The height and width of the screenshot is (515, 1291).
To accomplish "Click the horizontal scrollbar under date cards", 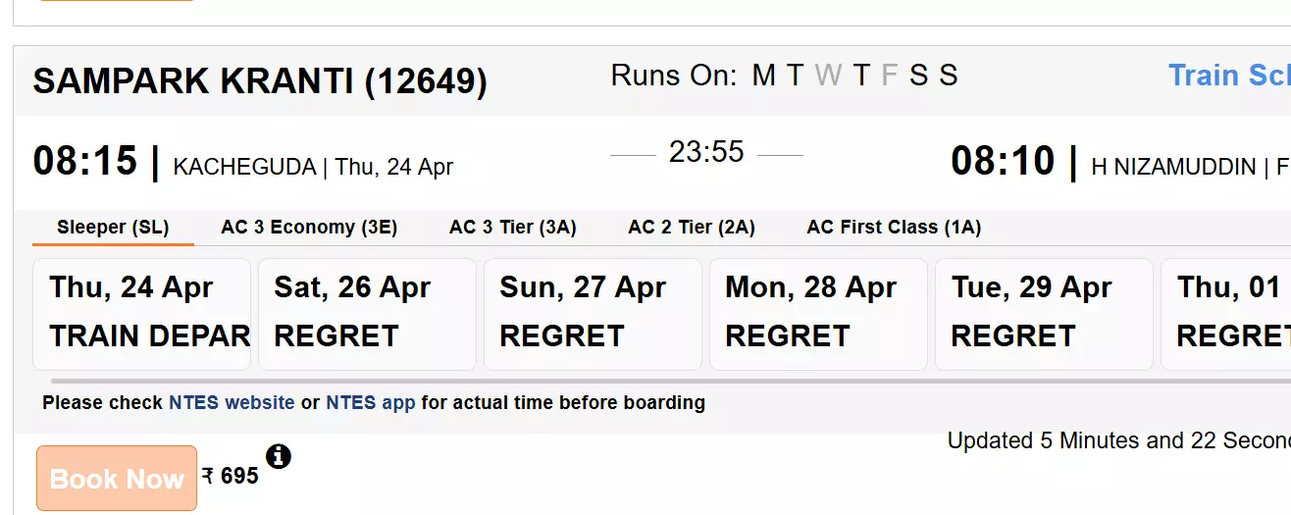I will [x=589, y=381].
